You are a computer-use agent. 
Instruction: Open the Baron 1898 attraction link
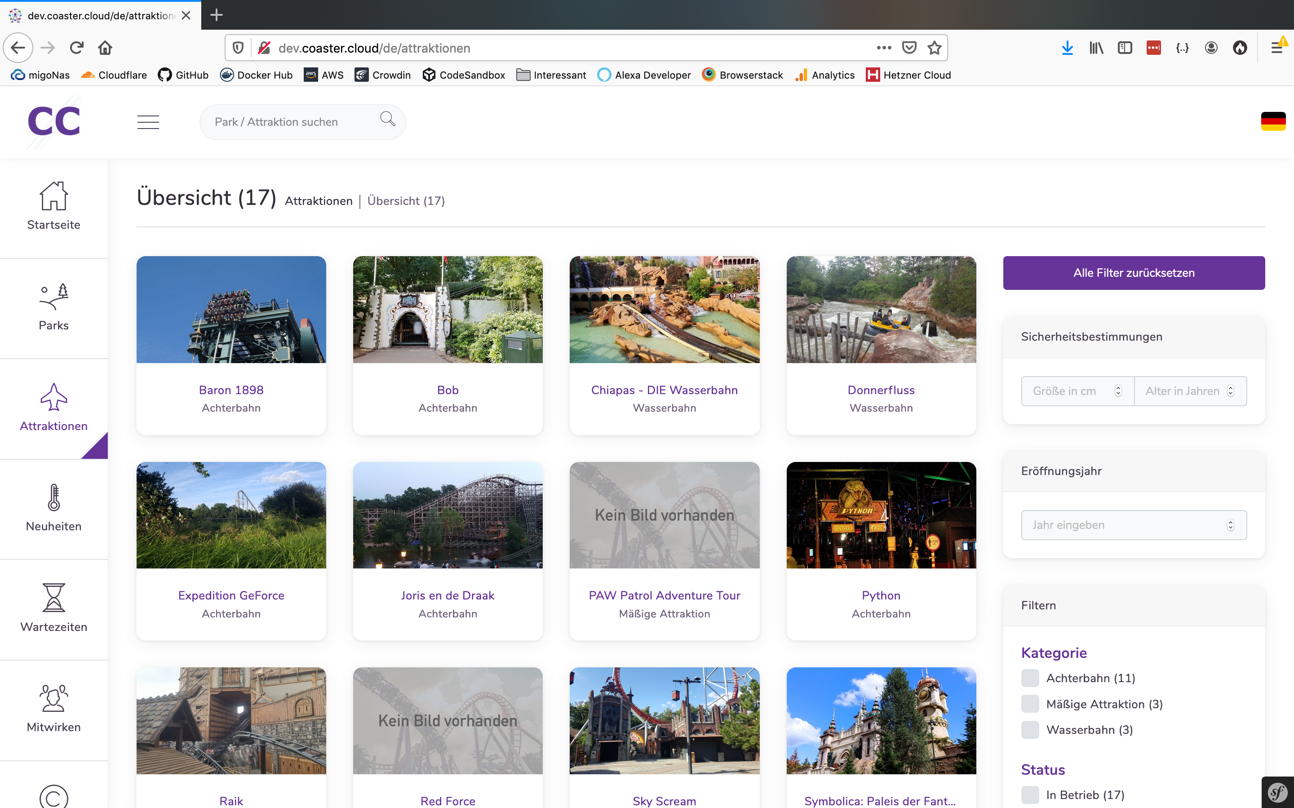pyautogui.click(x=231, y=390)
